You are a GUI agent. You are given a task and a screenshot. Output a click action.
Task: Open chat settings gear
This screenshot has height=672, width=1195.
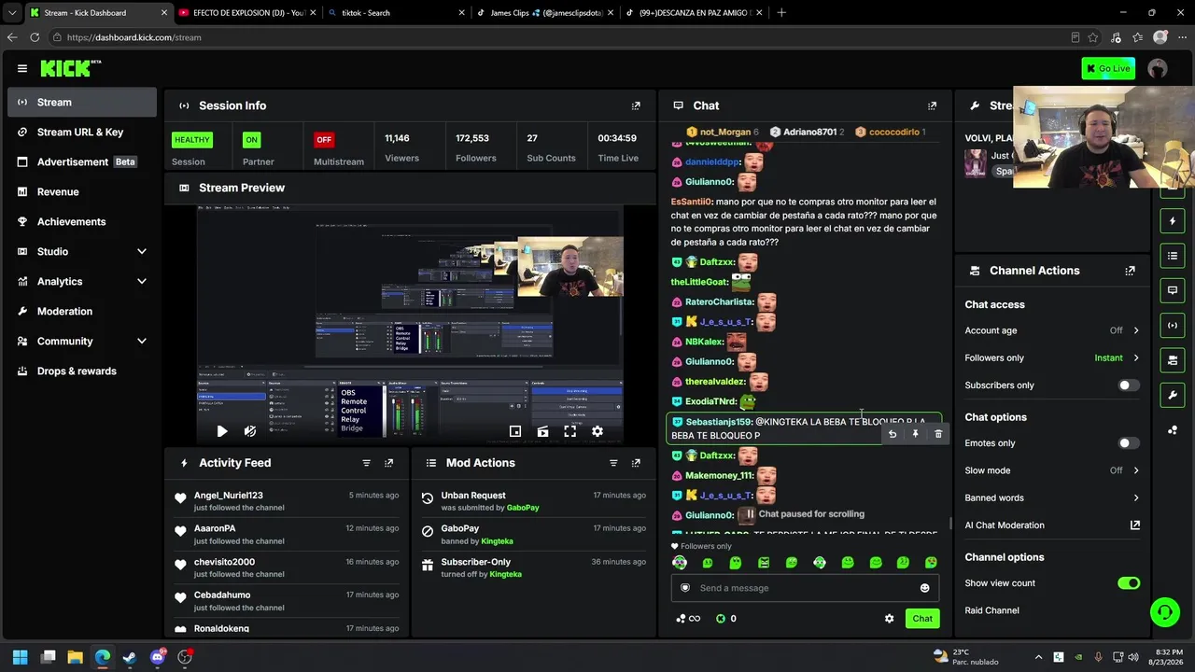(889, 619)
